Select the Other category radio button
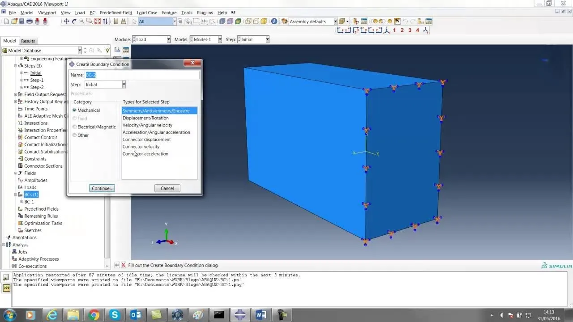The width and height of the screenshot is (573, 322). click(x=75, y=135)
